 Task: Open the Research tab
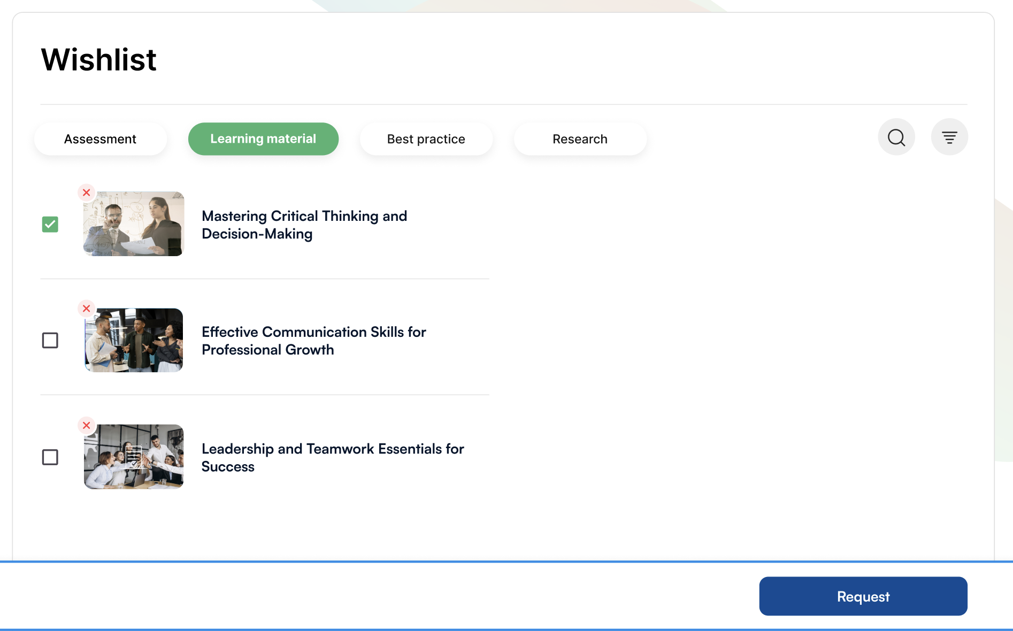point(580,139)
